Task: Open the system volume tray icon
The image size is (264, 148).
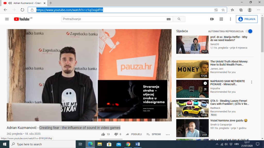Action: 226,144
